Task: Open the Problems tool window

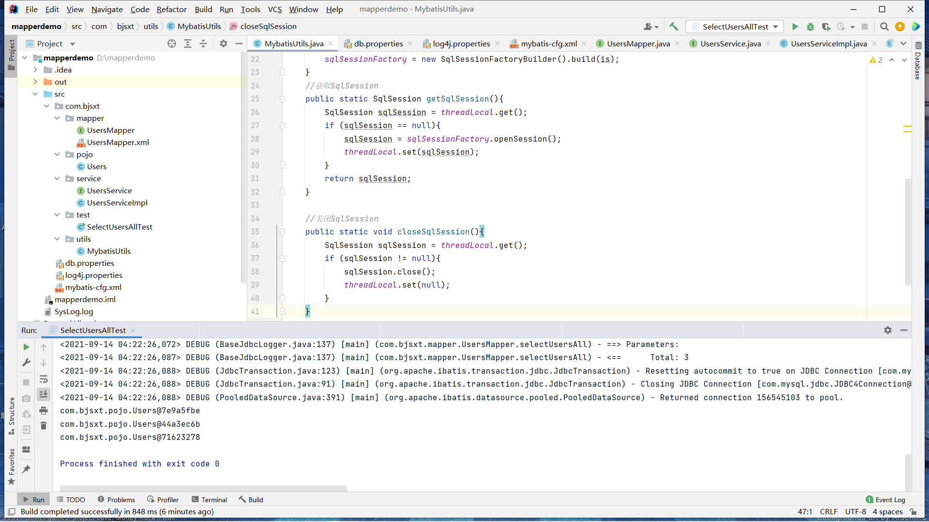Action: coord(116,500)
